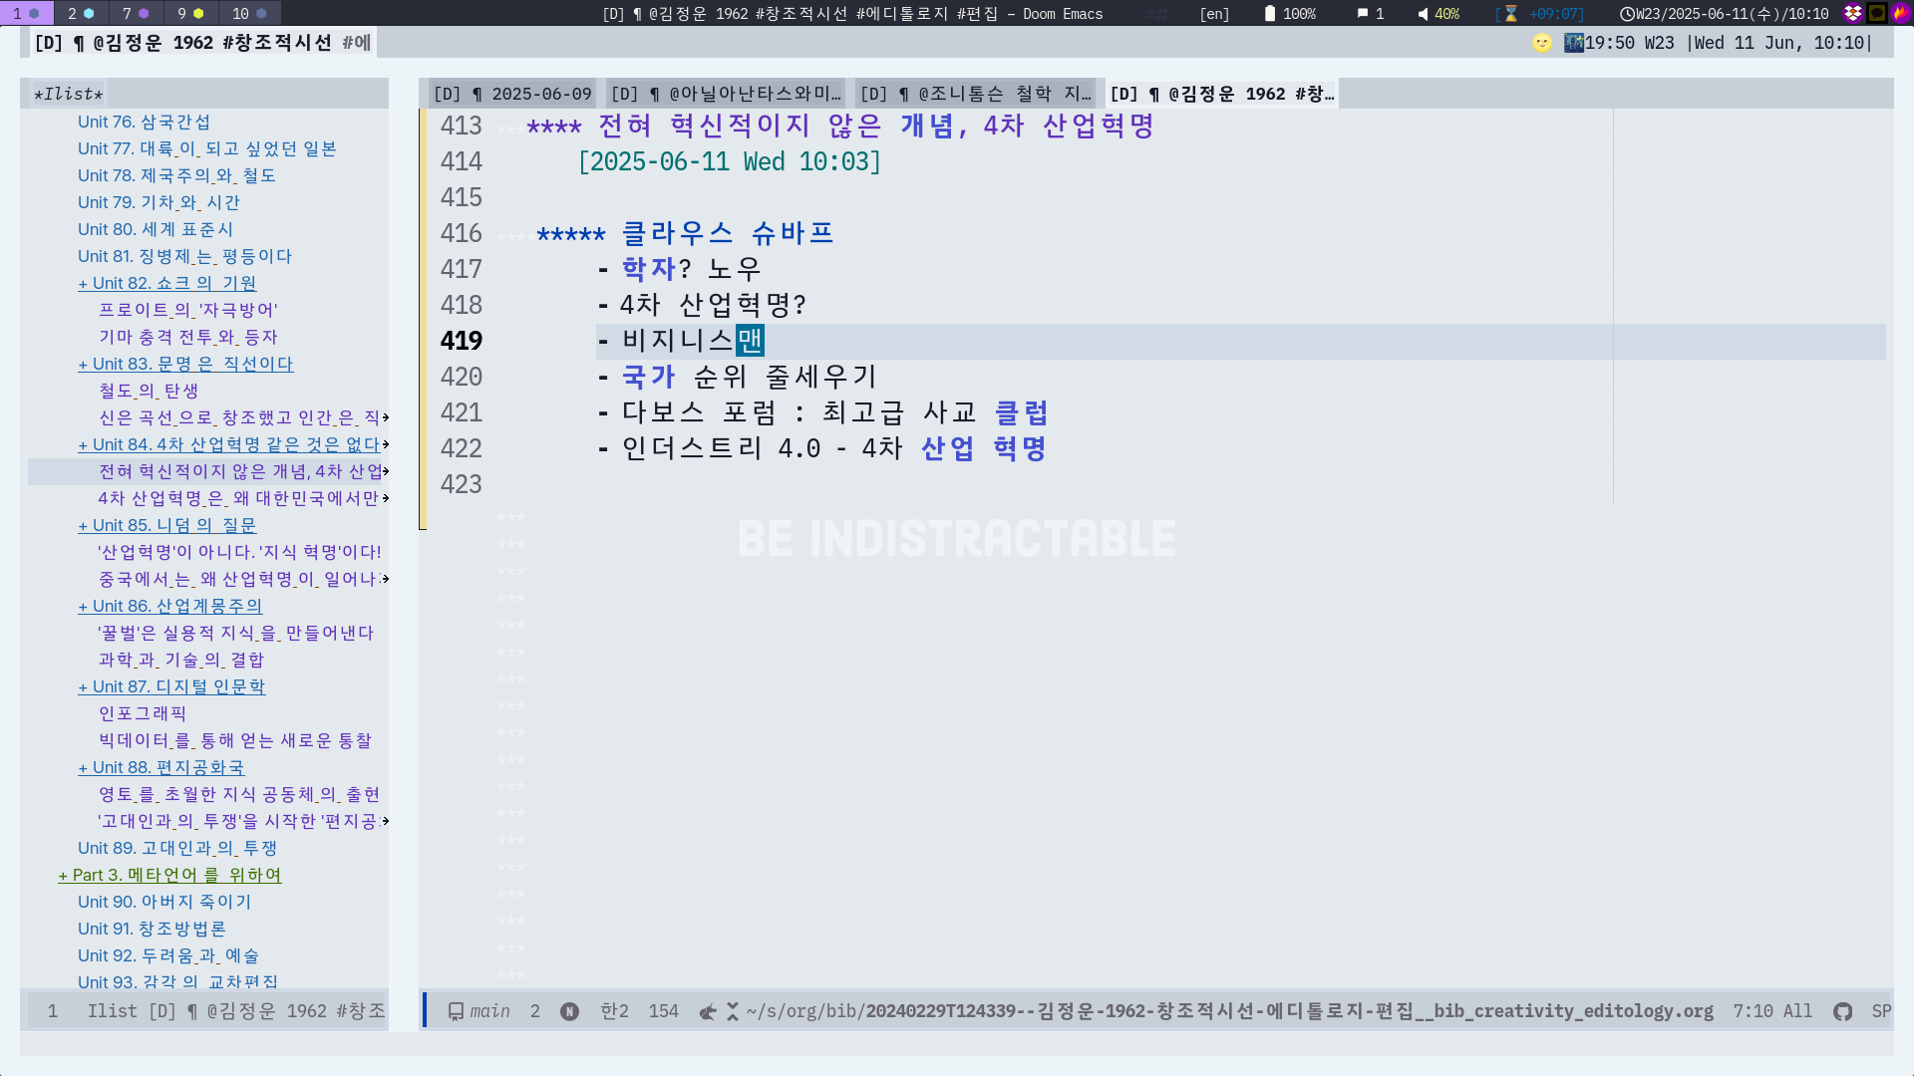Toggle the [en] input method indicator
This screenshot has width=1914, height=1076.
tap(1214, 14)
